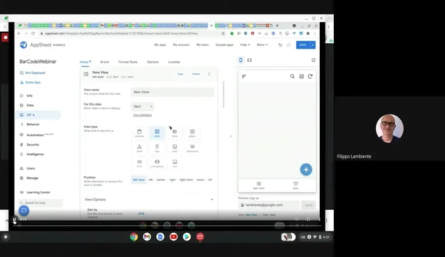
Task: Open the For this data dropdown
Action: (142, 106)
